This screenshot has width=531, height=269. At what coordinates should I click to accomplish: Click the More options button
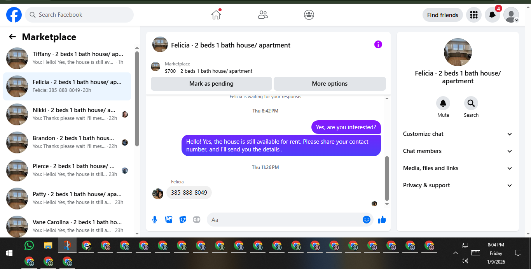click(x=330, y=84)
